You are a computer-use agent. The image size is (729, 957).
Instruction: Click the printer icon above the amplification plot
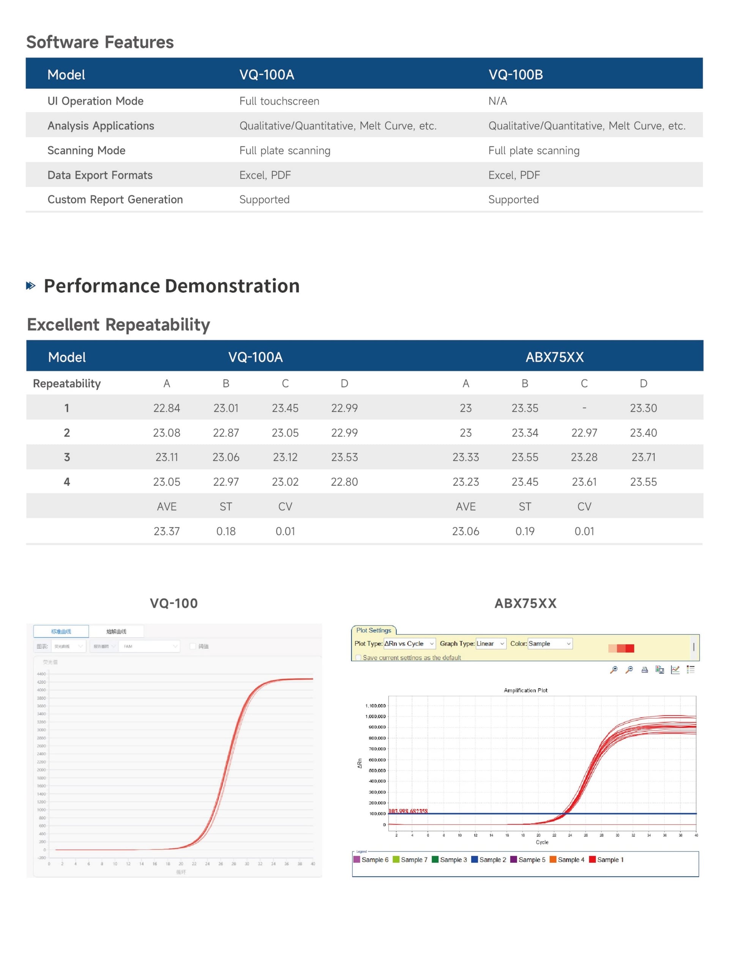(645, 670)
